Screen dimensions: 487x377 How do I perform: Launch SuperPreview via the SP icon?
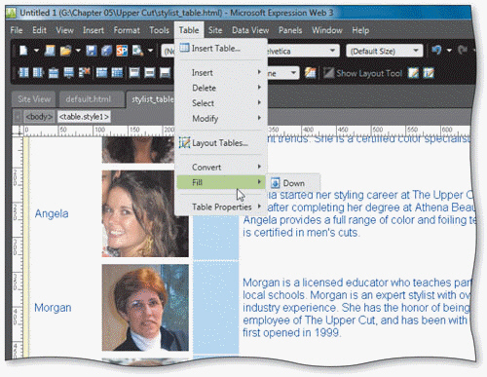point(122,51)
